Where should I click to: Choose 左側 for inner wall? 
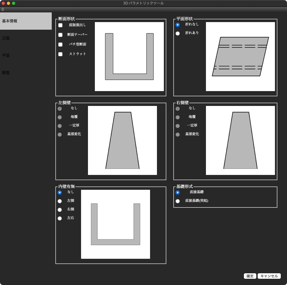[60, 201]
